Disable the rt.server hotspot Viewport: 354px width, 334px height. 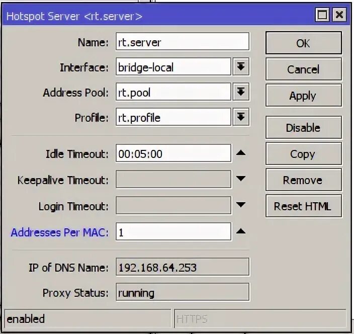coord(304,127)
